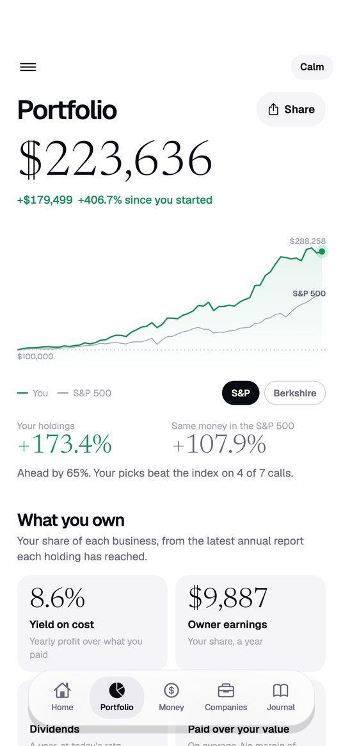Tap the $223,636 portfolio total
Viewport: 343px width, 746px height.
coord(115,160)
